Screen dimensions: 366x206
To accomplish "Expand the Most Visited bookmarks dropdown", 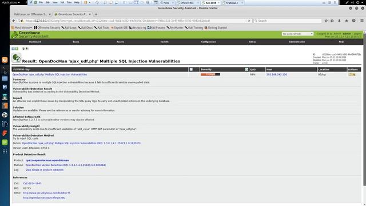I will [x=22, y=27].
